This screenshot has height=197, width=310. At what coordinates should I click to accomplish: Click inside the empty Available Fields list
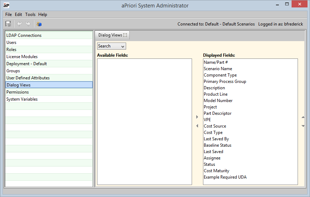click(144, 122)
